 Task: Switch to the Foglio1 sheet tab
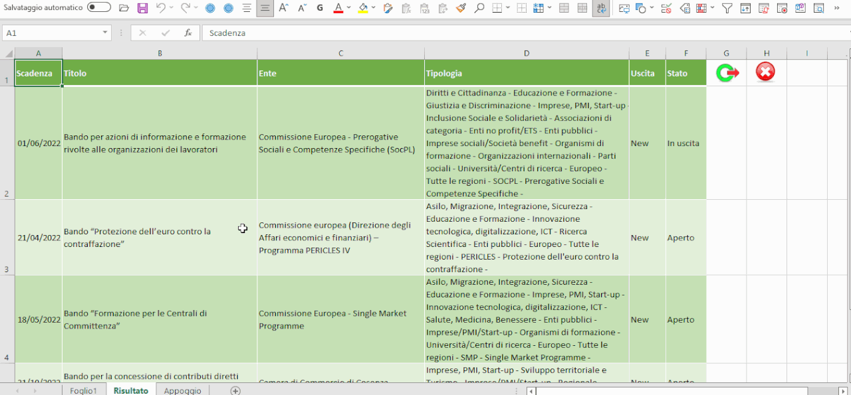click(84, 390)
